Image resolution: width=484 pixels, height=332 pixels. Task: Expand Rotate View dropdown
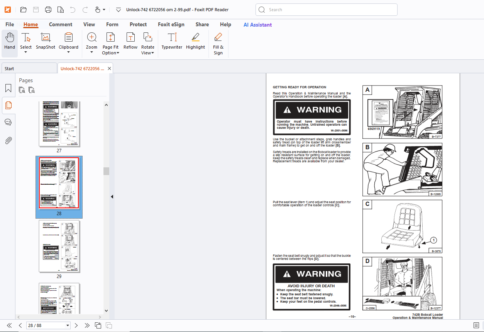[x=152, y=53]
